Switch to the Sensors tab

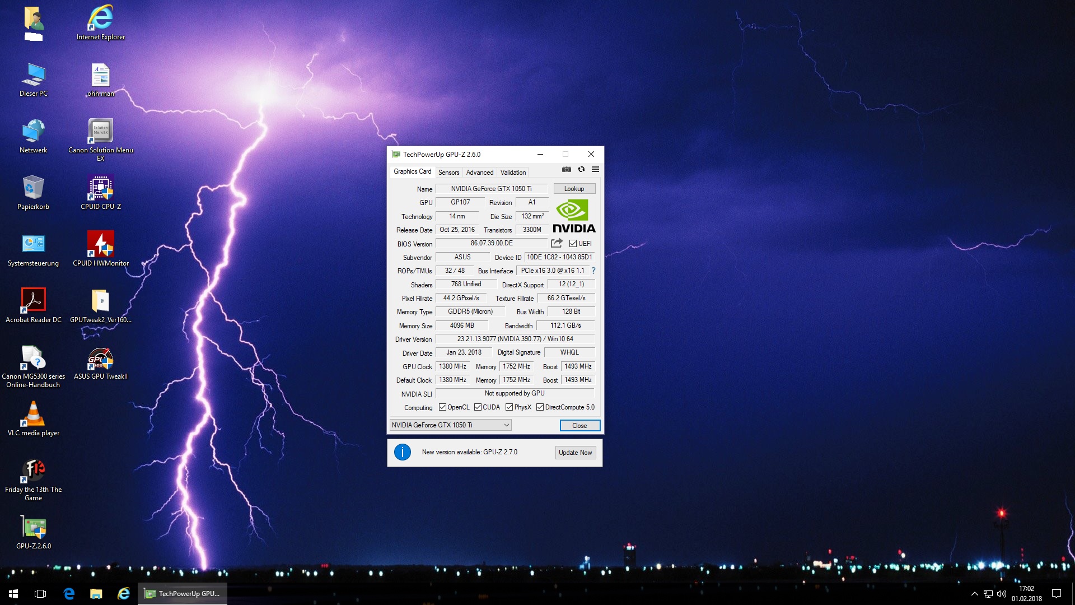point(448,173)
